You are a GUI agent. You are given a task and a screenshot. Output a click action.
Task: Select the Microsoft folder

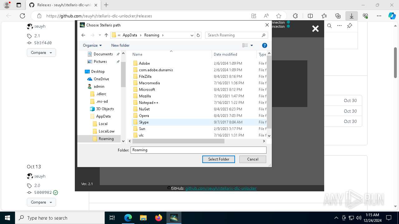coord(147,89)
